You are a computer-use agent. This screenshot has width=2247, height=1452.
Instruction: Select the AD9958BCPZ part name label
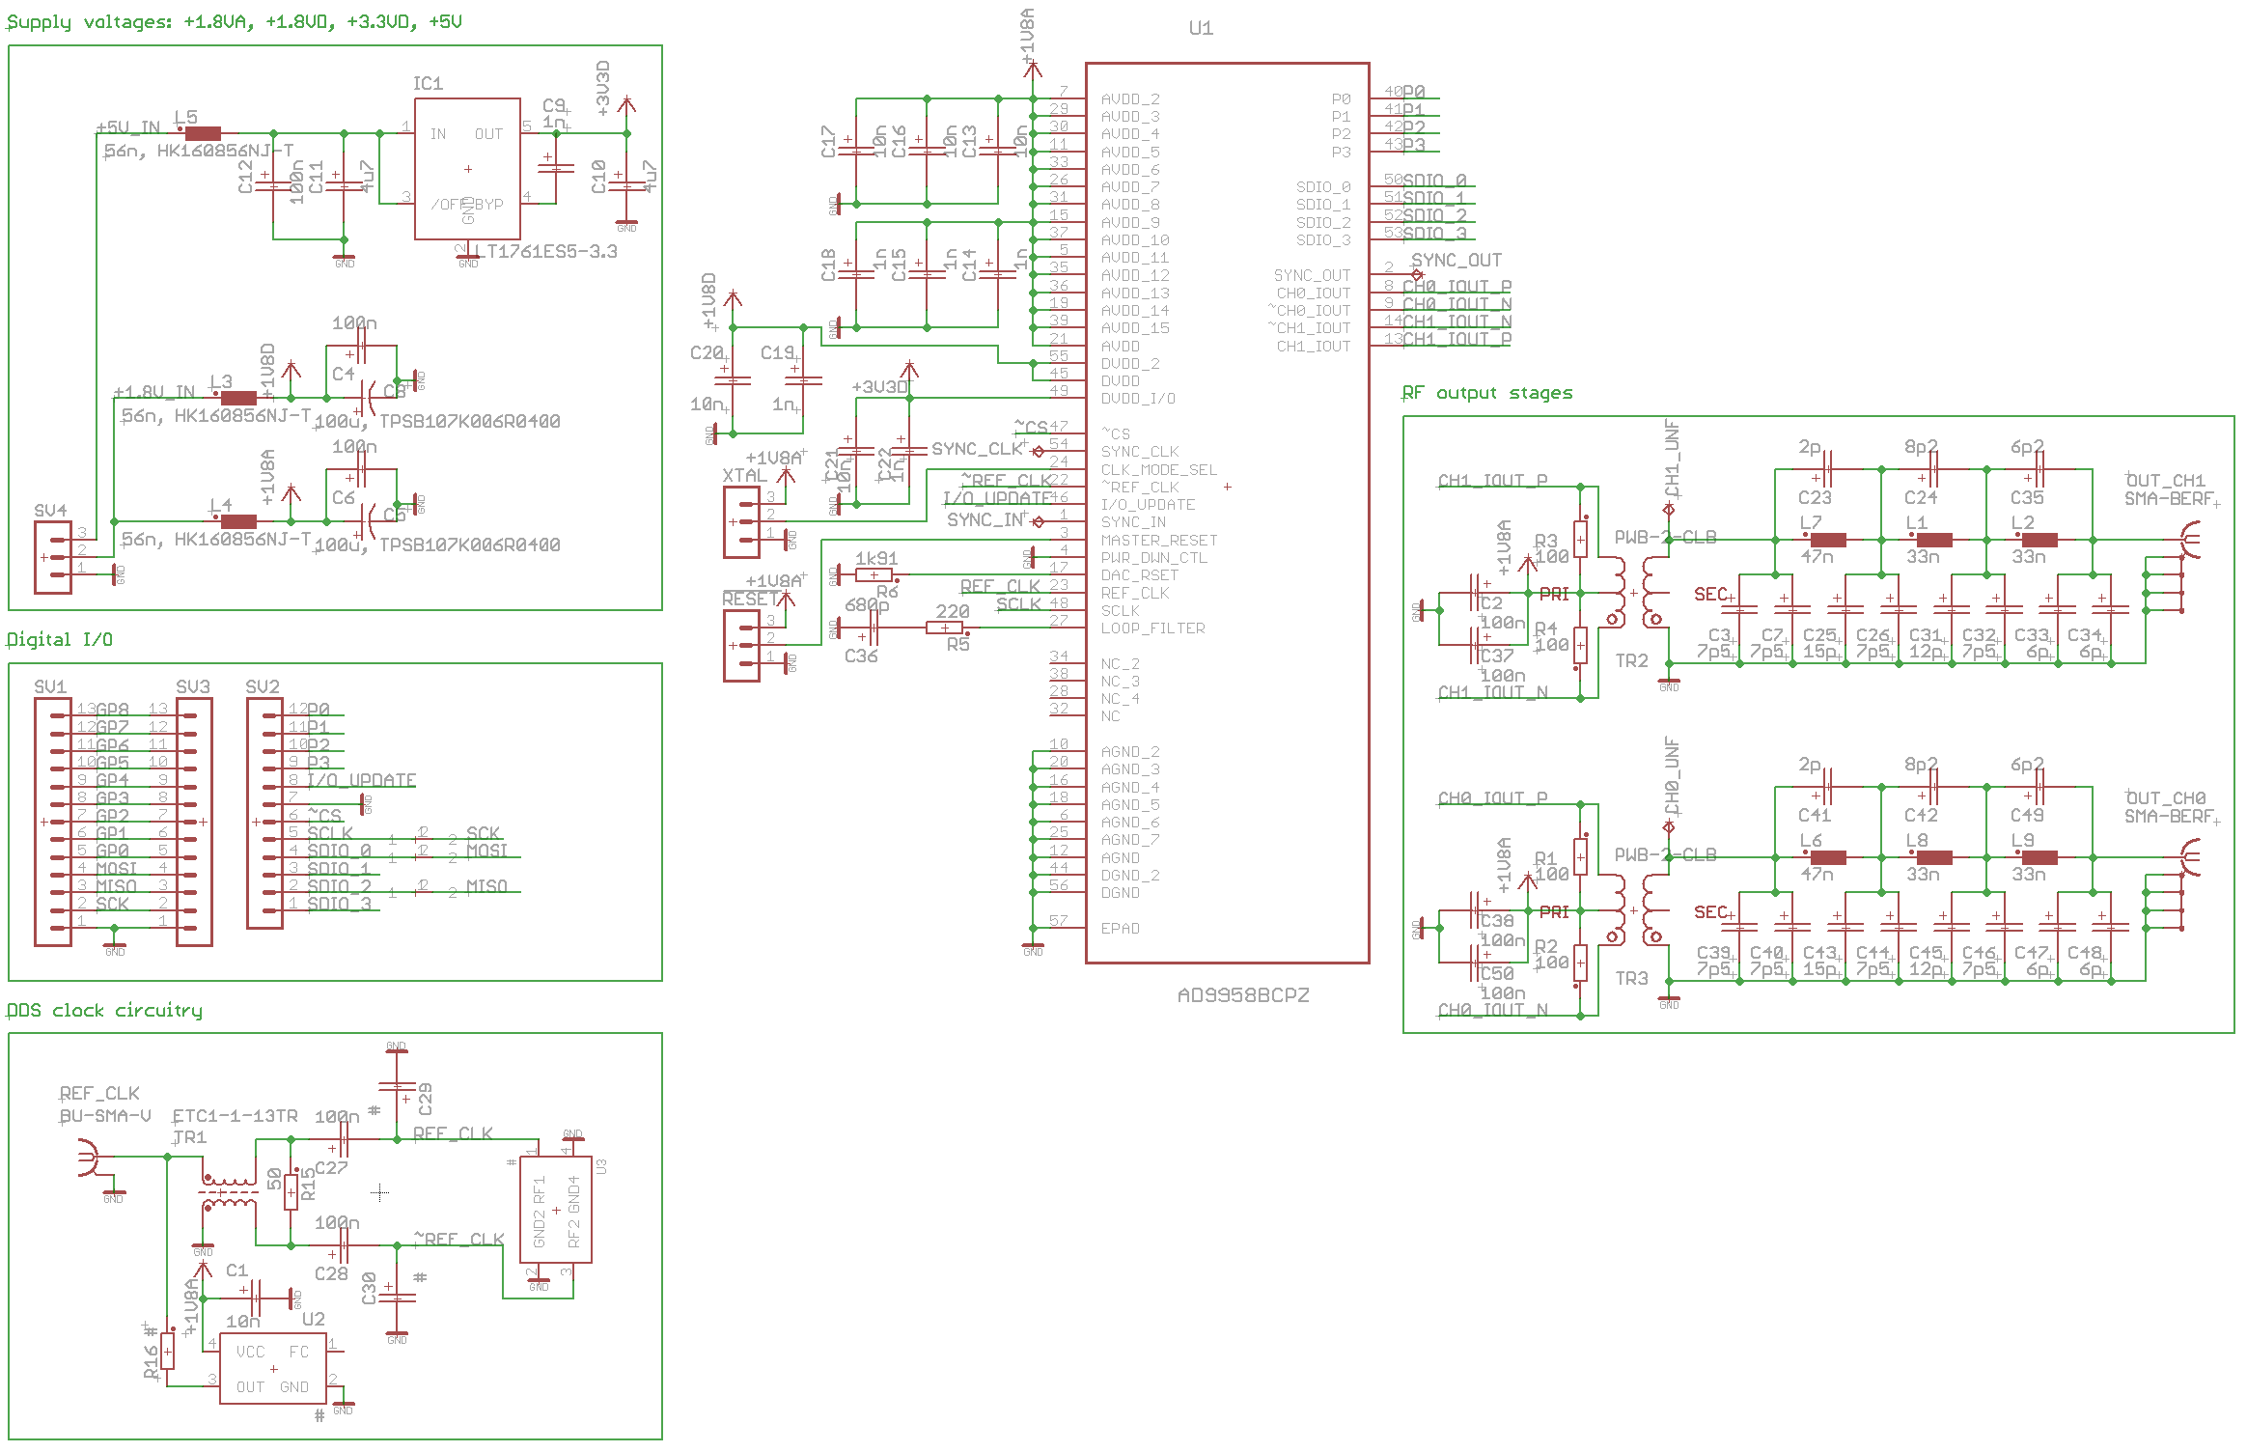pyautogui.click(x=1243, y=994)
